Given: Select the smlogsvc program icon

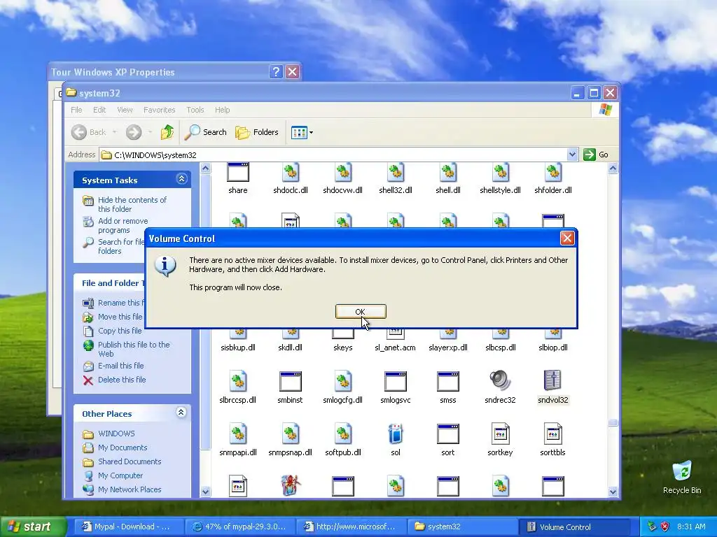Looking at the screenshot, I should click(x=395, y=381).
